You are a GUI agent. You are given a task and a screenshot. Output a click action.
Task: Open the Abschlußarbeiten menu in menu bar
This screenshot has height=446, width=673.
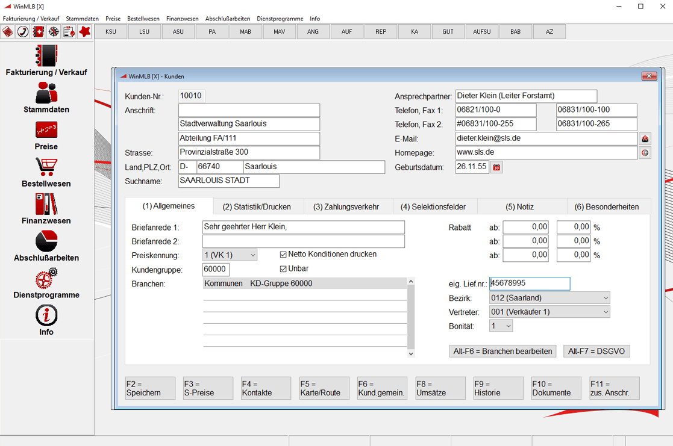pos(228,19)
